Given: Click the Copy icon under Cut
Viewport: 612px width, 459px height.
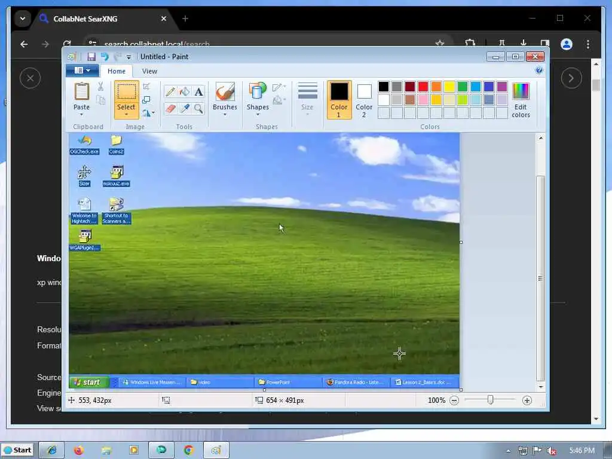Looking at the screenshot, I should click(100, 100).
